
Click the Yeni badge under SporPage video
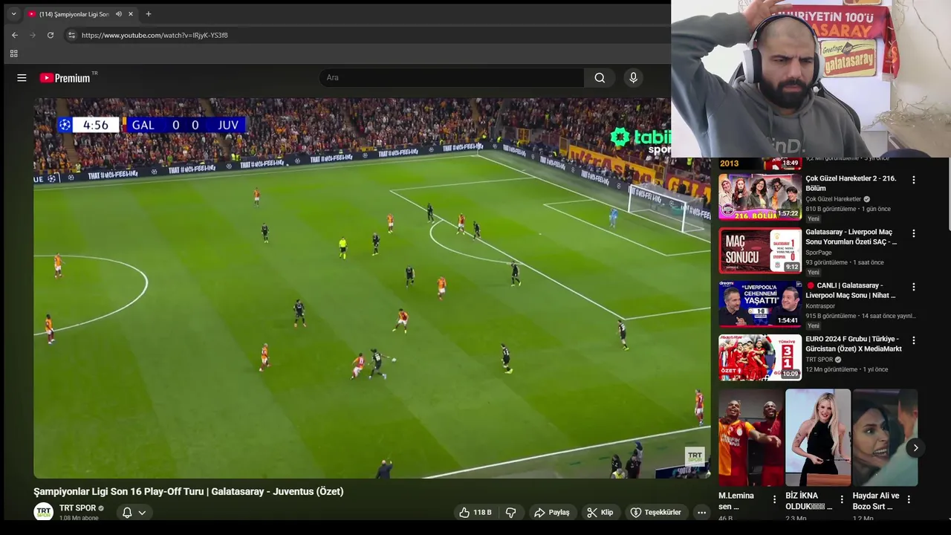(x=814, y=273)
